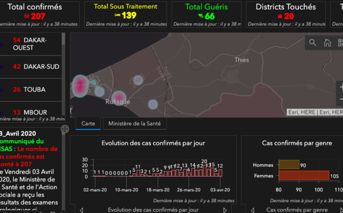Image resolution: width=343 pixels, height=213 pixels.
Task: Click the green hearts icon under Total Guéris
Action: [x=201, y=16]
